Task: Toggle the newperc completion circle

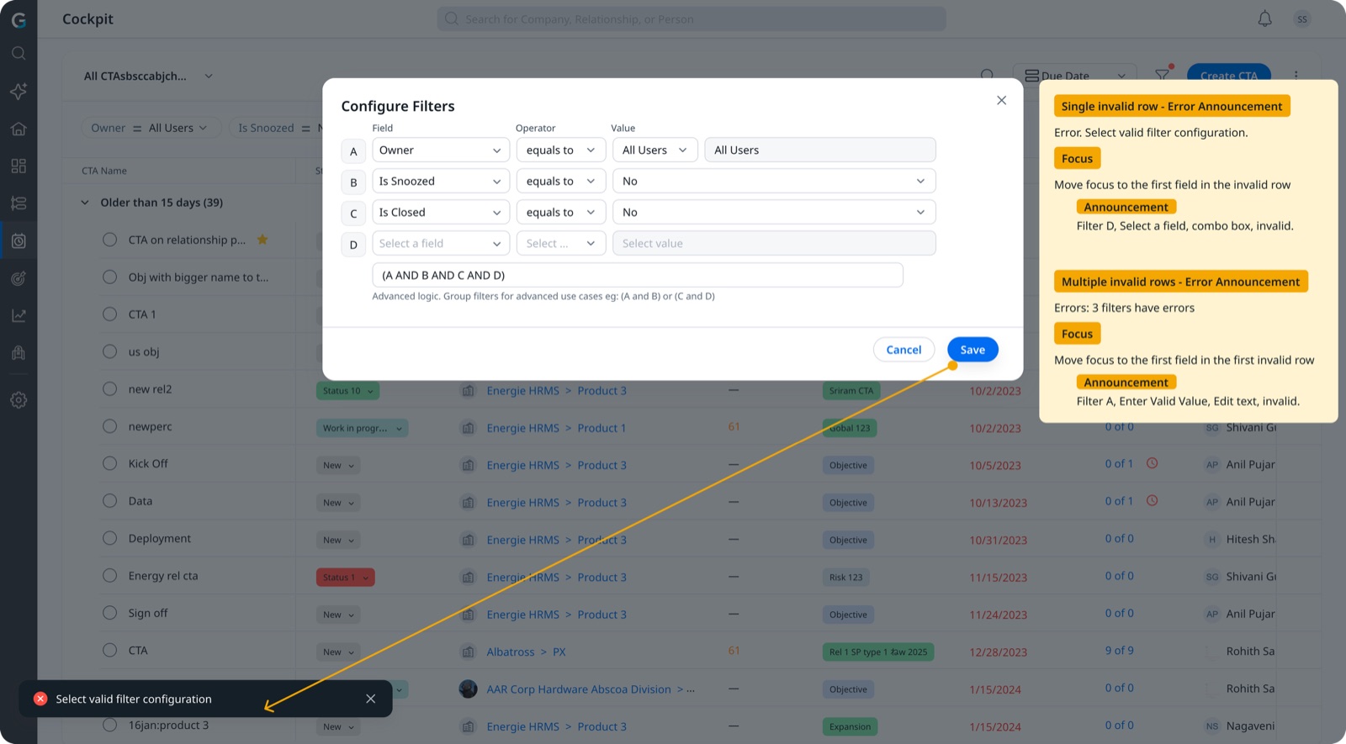Action: pyautogui.click(x=109, y=426)
